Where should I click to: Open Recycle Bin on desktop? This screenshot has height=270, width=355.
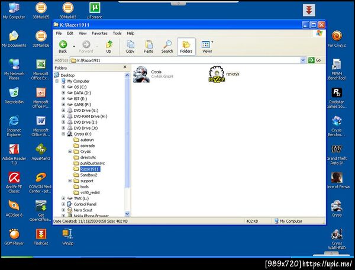pos(14,95)
